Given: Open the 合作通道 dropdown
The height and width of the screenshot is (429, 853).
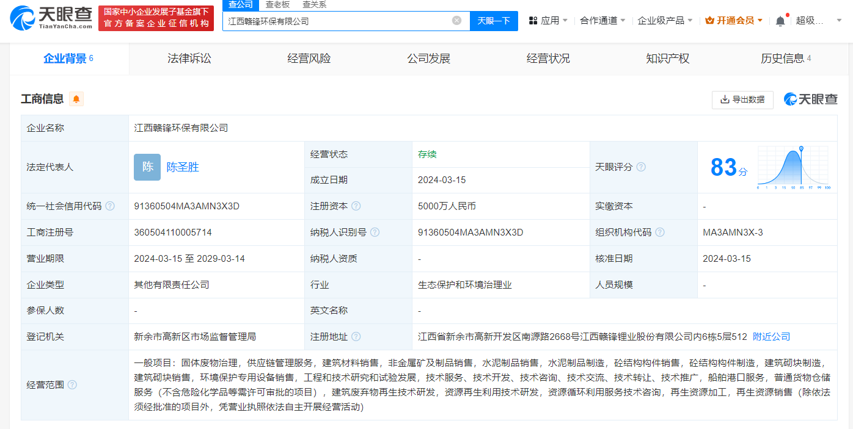Looking at the screenshot, I should pyautogui.click(x=602, y=21).
